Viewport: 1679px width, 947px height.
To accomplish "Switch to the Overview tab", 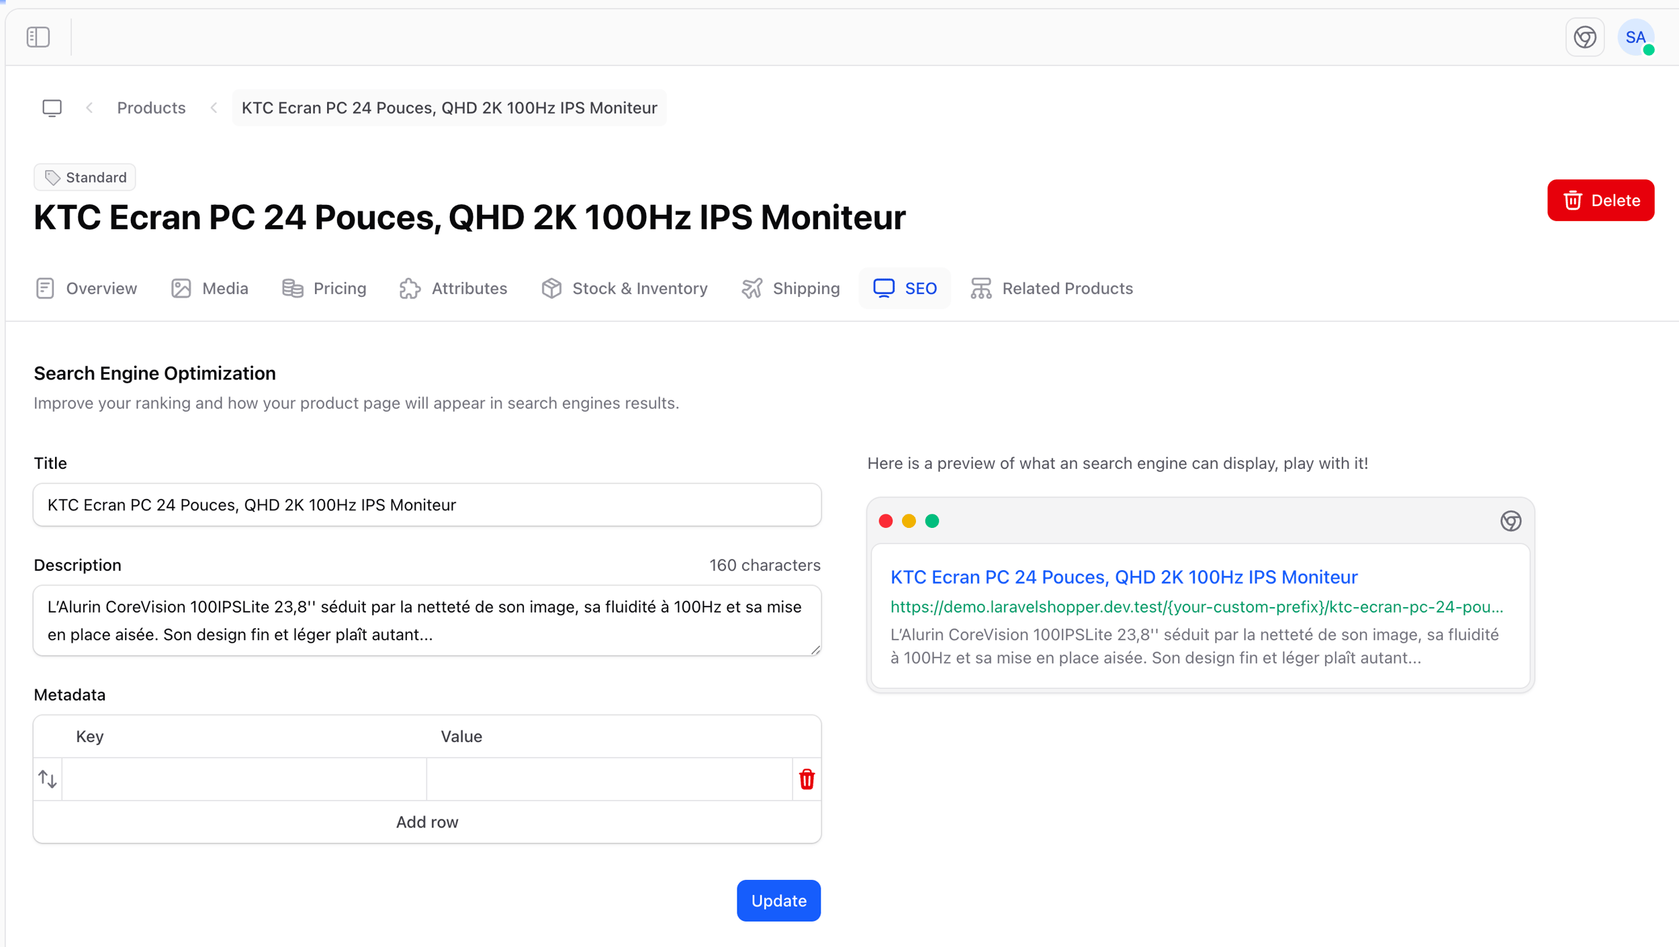I will coord(86,288).
